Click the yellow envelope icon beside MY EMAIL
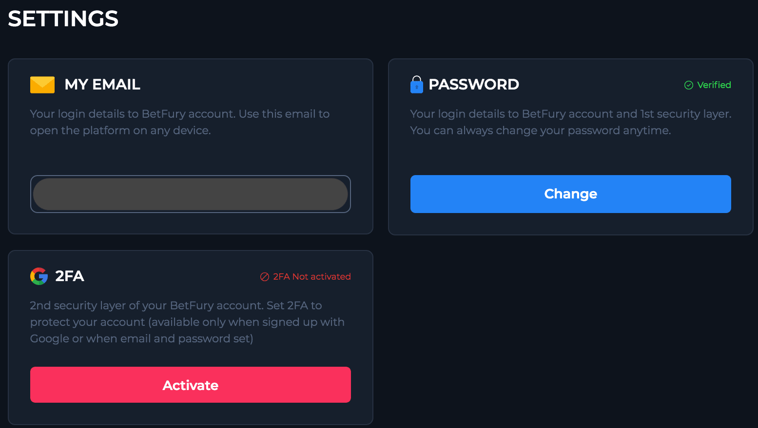Viewport: 758px width, 428px height. coord(42,84)
